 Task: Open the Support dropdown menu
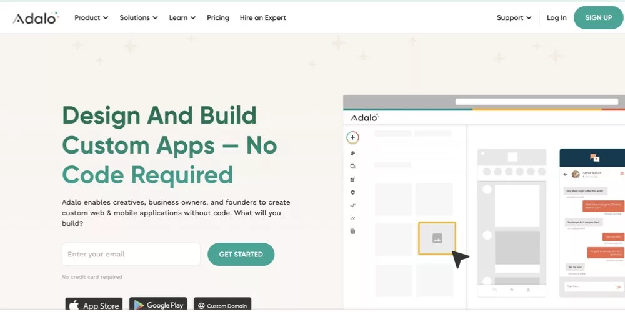tap(514, 17)
